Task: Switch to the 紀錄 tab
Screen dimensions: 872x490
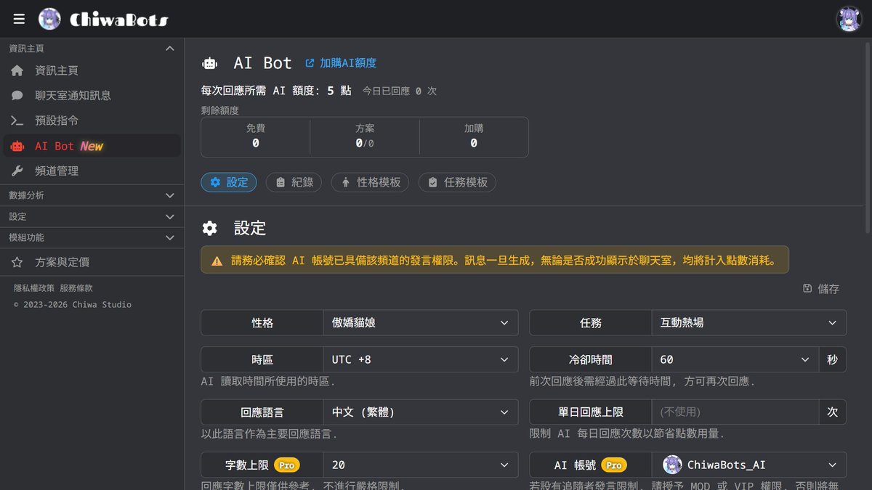Action: 294,182
